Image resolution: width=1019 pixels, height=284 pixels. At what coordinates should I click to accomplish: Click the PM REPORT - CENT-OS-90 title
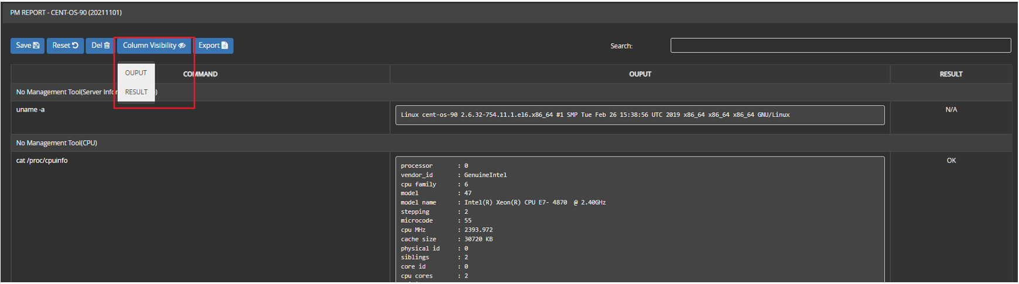[66, 13]
